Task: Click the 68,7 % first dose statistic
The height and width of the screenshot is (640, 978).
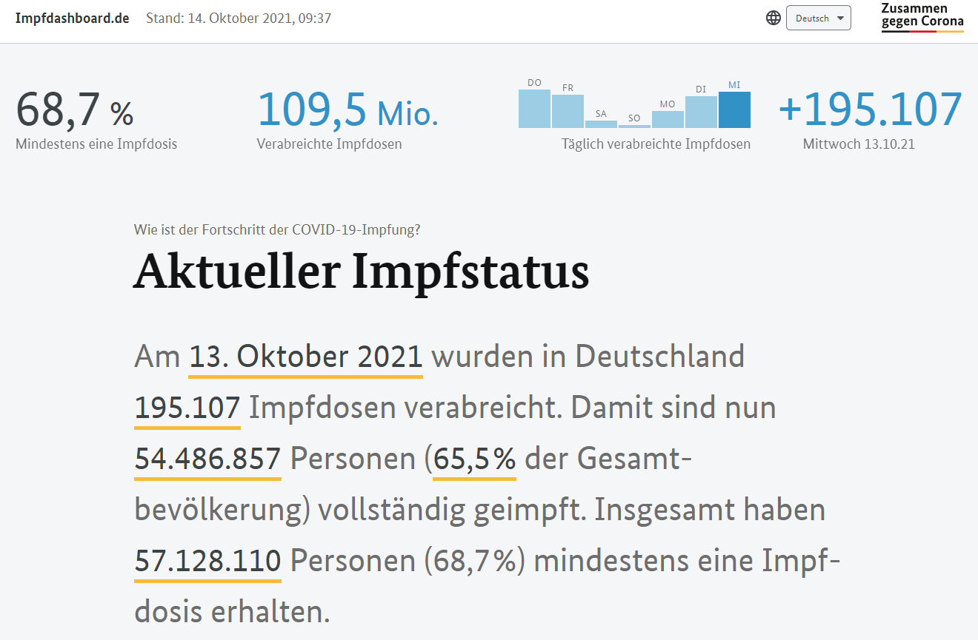Action: (74, 110)
